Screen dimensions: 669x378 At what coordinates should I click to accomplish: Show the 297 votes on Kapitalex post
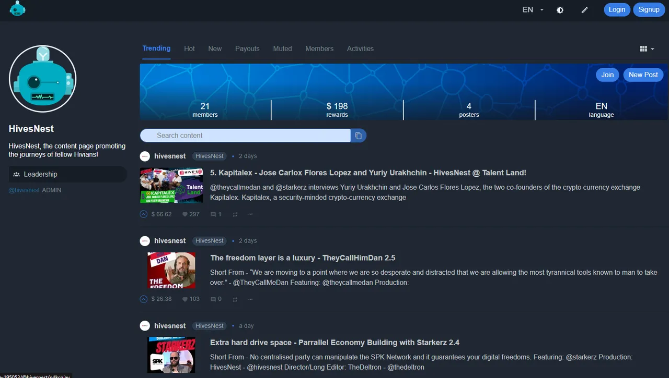pos(191,214)
